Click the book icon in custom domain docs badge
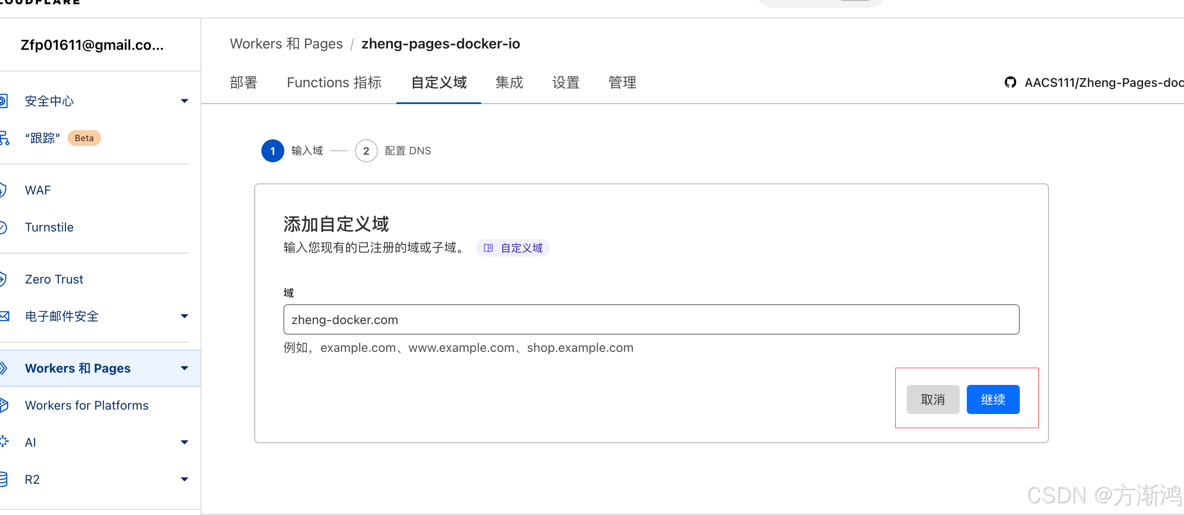 coord(488,248)
